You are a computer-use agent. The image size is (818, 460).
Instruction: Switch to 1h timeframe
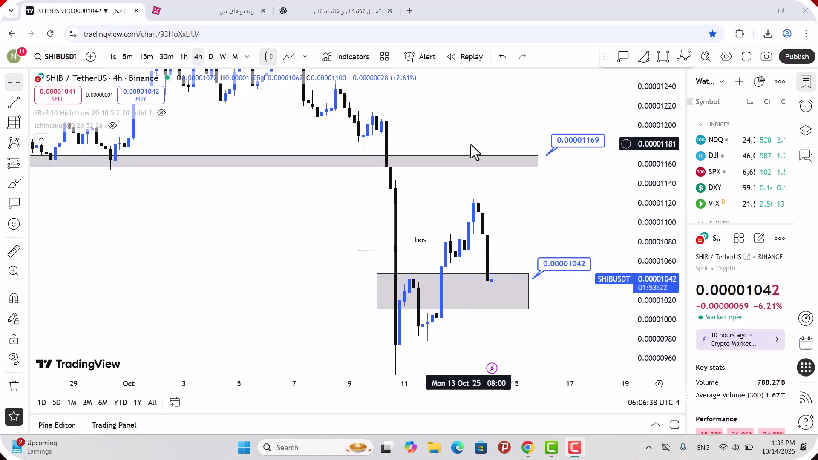tap(184, 57)
